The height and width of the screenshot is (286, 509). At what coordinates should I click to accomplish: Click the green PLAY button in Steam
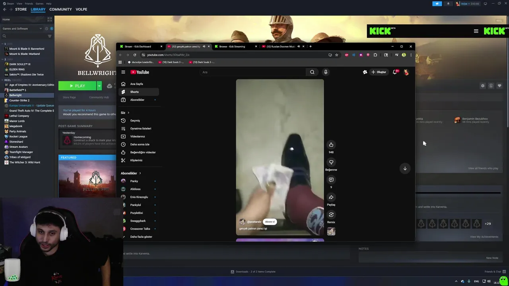(77, 86)
